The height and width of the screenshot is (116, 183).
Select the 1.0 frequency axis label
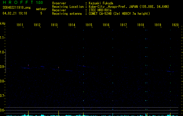point(3,52)
